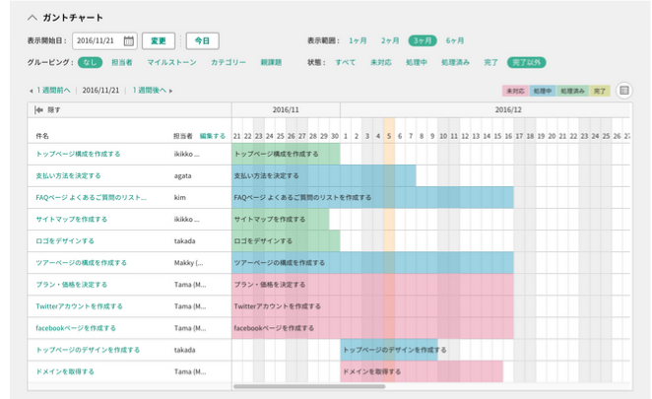
Task: Go to 1週間前へ with left arrow
Action: tap(49, 91)
